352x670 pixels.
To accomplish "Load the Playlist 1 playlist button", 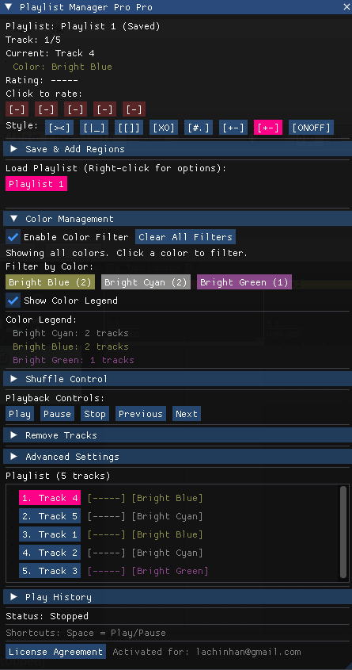I will [36, 184].
